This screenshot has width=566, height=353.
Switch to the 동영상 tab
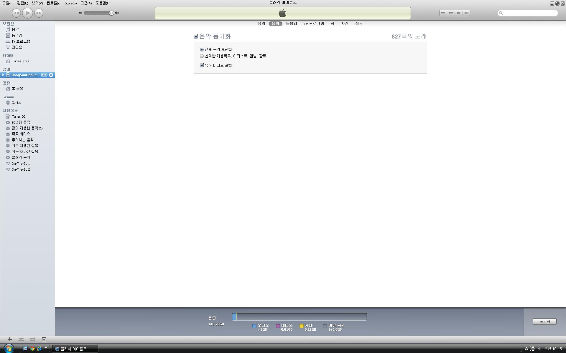tap(292, 24)
